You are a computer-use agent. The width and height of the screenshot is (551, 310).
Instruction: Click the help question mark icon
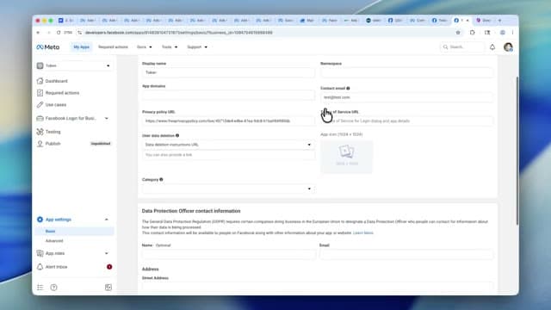(x=53, y=288)
